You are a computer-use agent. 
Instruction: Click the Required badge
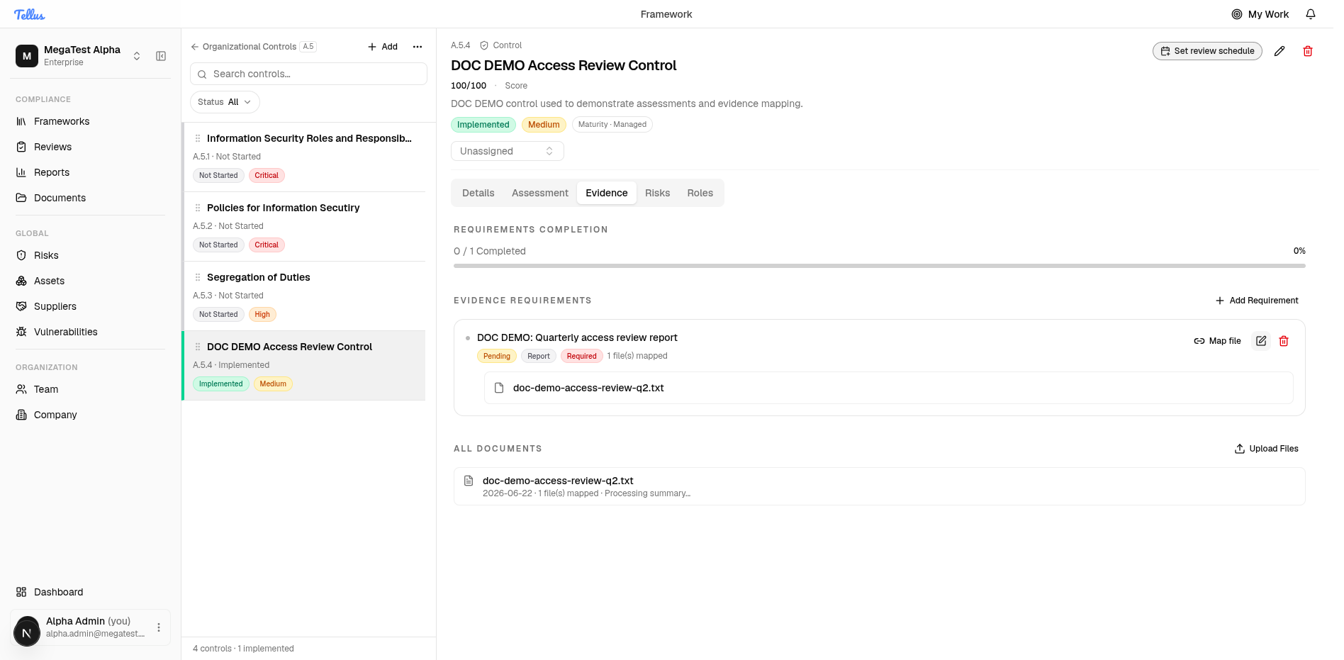click(x=582, y=357)
